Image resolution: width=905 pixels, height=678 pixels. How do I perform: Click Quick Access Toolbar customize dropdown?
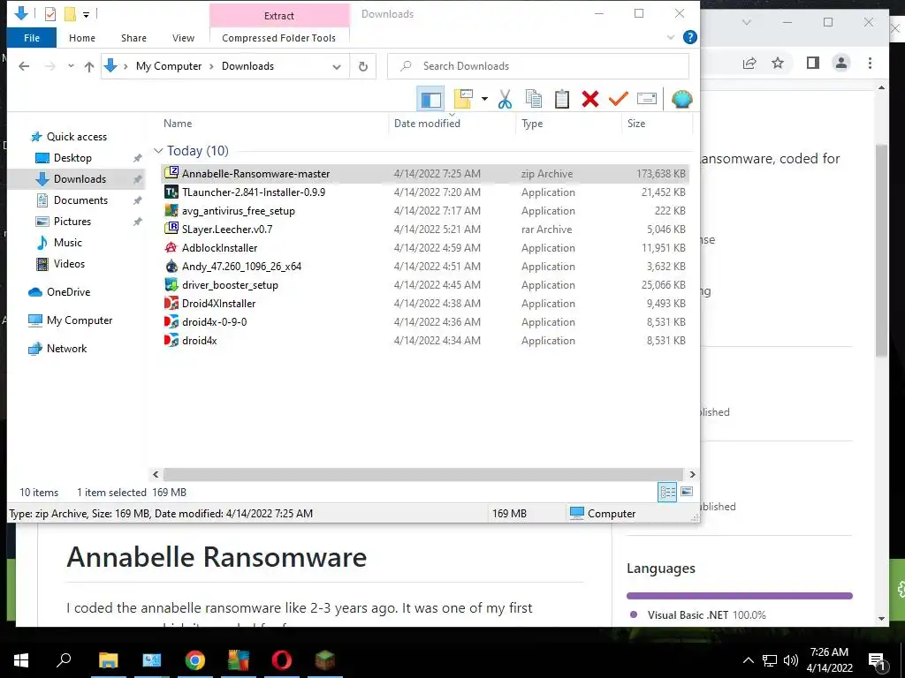click(86, 14)
